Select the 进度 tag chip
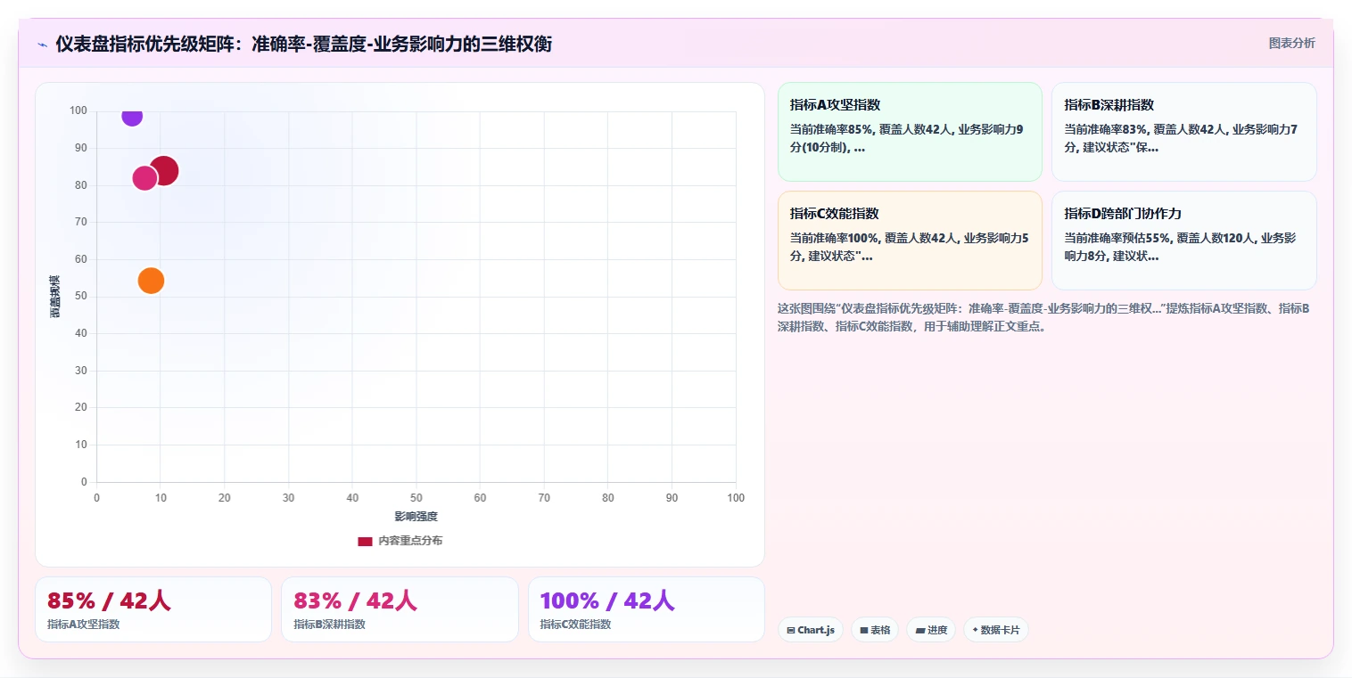1352x678 pixels. point(931,630)
